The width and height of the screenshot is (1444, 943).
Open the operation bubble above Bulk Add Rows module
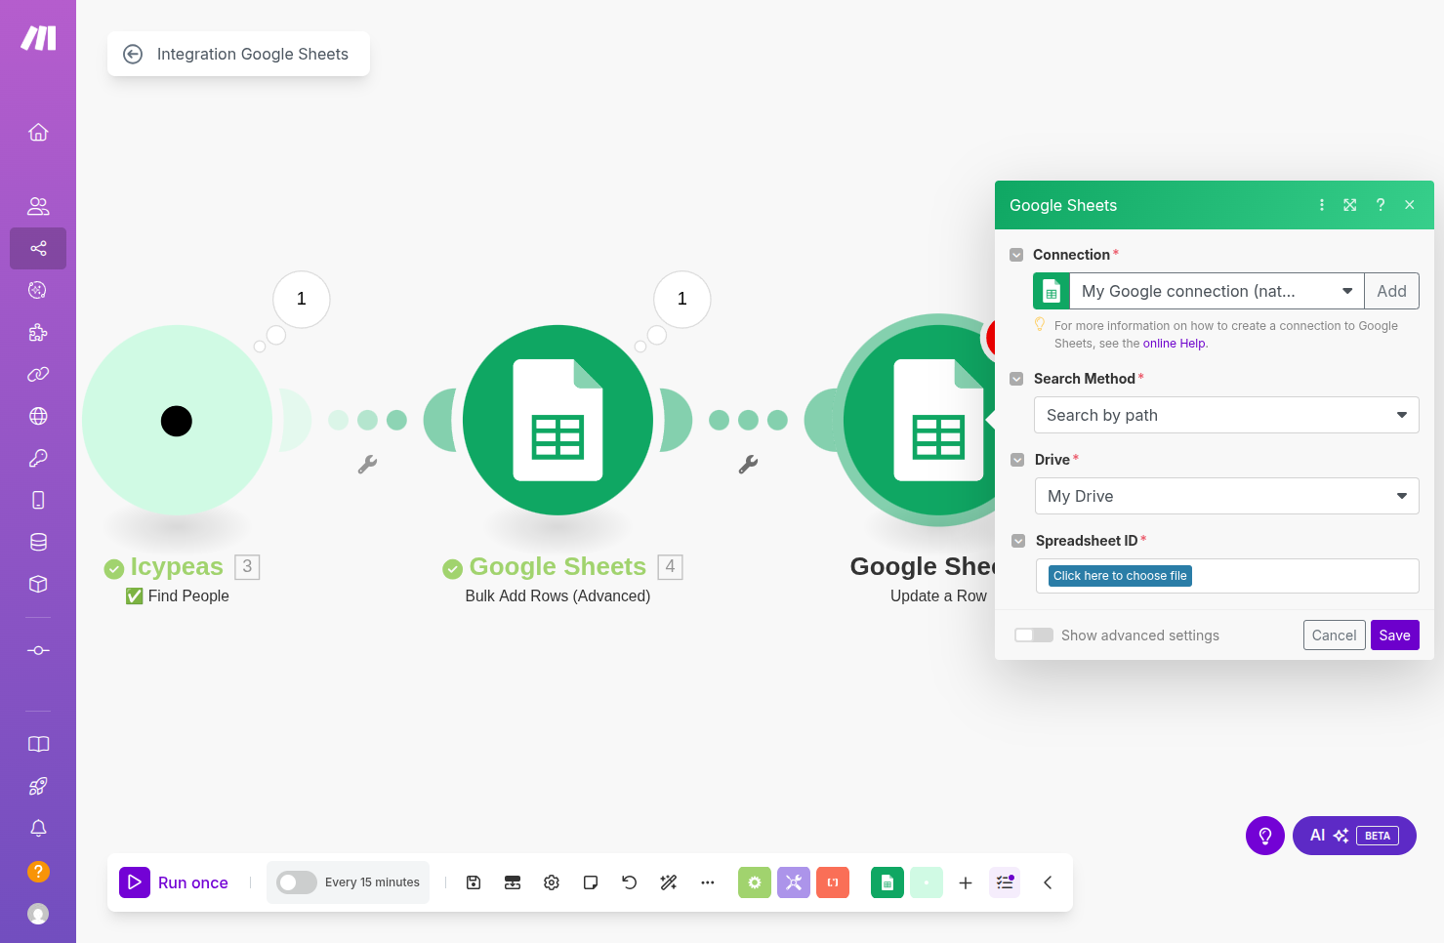pyautogui.click(x=682, y=299)
